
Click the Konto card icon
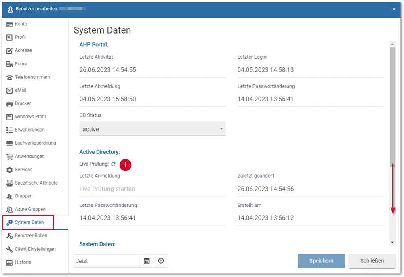(x=10, y=24)
